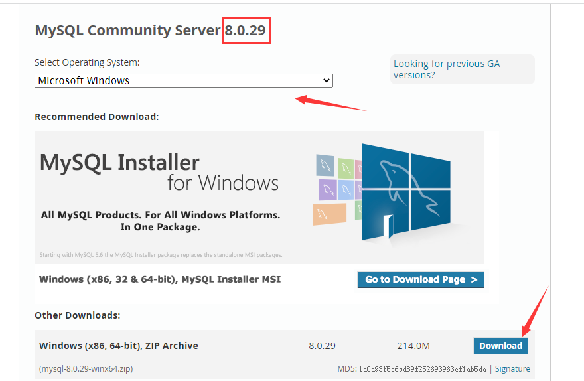584x381 pixels.
Task: Click the Go to Download Page button
Action: pyautogui.click(x=421, y=279)
